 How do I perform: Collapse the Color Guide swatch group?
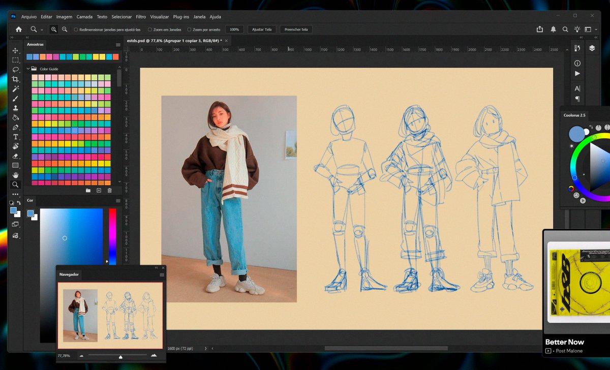click(28, 69)
